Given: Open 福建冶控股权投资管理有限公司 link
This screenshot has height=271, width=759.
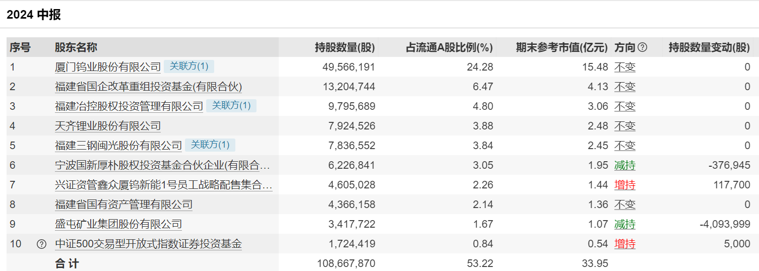Looking at the screenshot, I should tap(129, 106).
